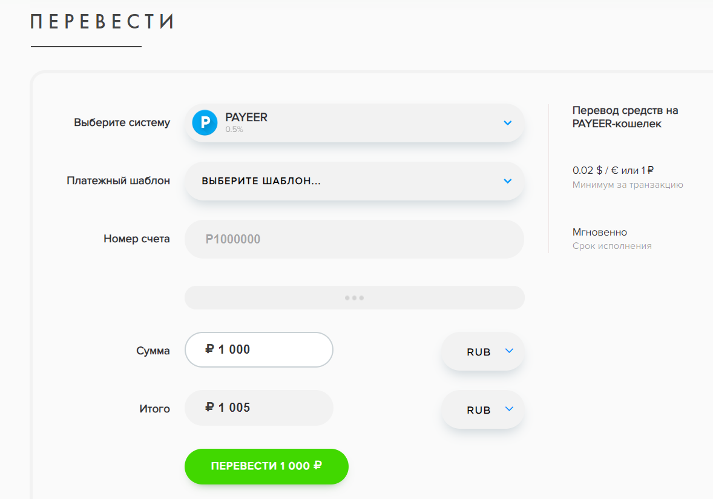
Task: Click the ruble symbol in Сумма field
Action: click(x=210, y=349)
